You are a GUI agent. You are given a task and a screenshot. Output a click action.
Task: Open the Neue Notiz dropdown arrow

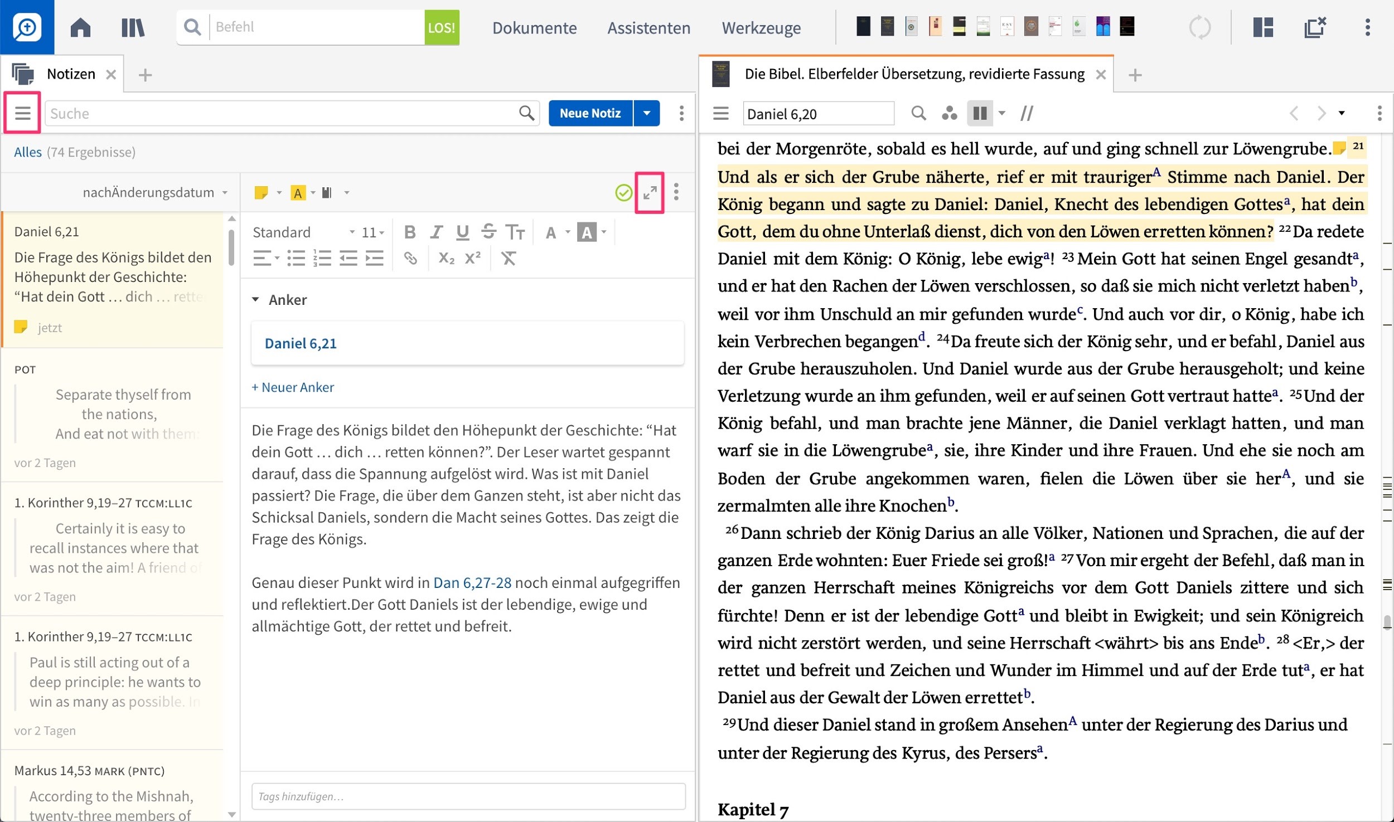[x=647, y=113]
